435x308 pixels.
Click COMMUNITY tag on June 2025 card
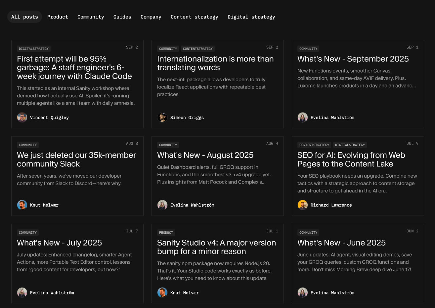pyautogui.click(x=308, y=233)
